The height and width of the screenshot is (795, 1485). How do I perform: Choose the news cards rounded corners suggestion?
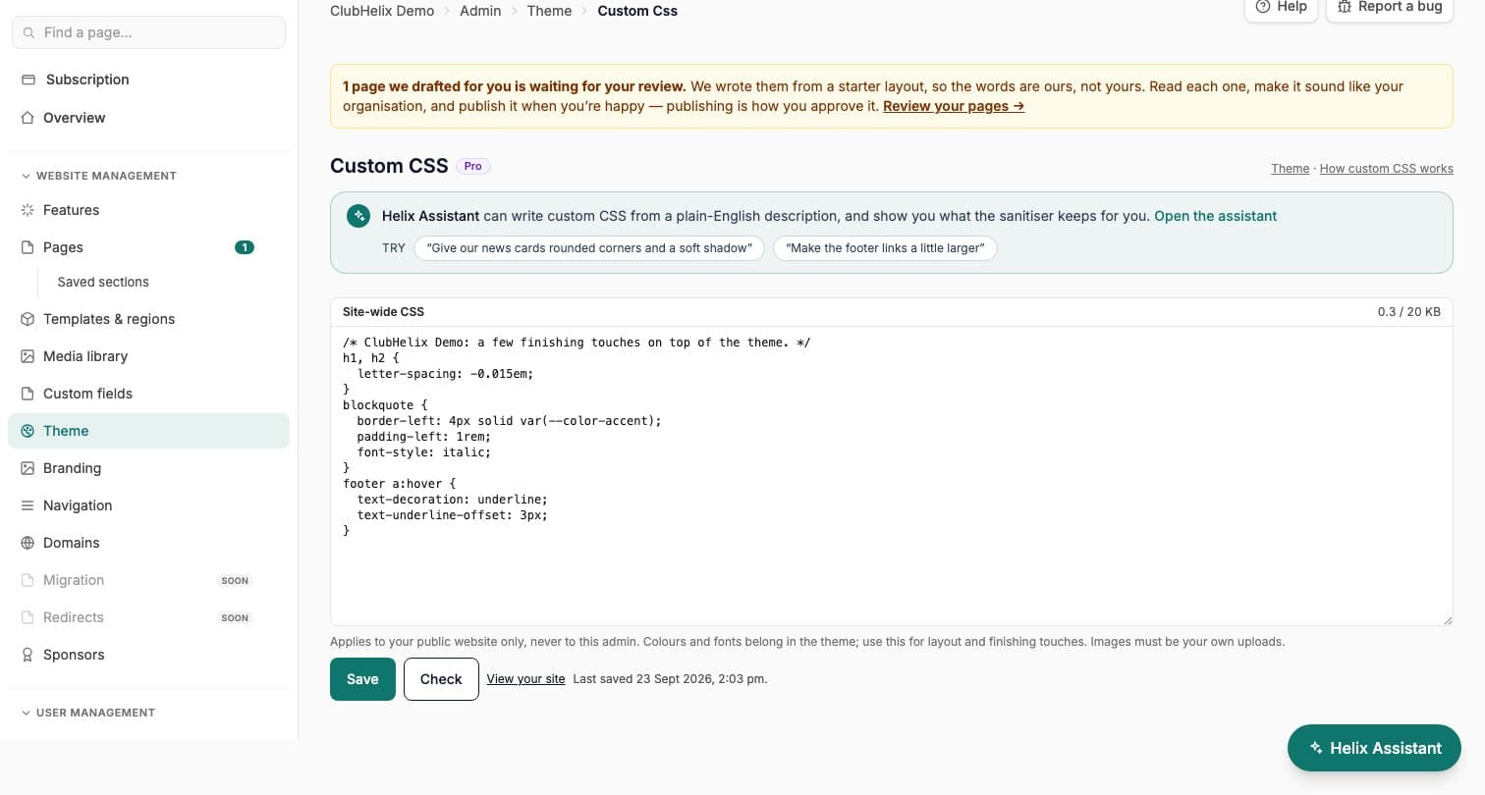589,248
